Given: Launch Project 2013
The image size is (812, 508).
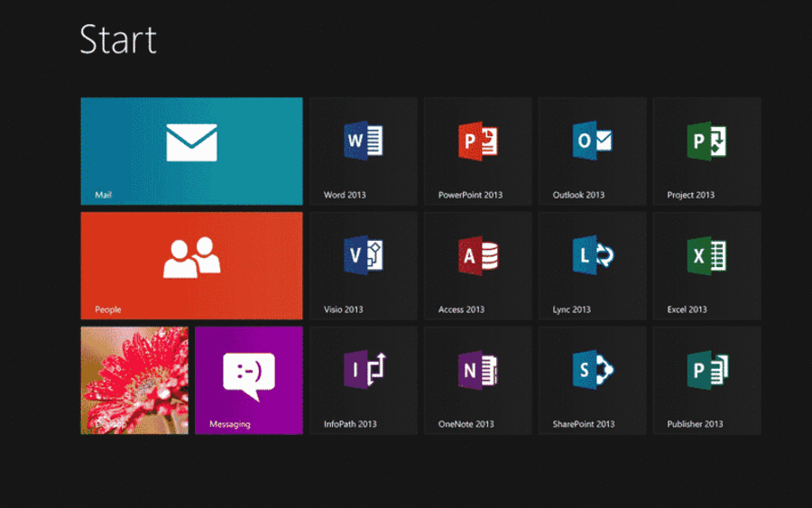Looking at the screenshot, I should [x=706, y=152].
